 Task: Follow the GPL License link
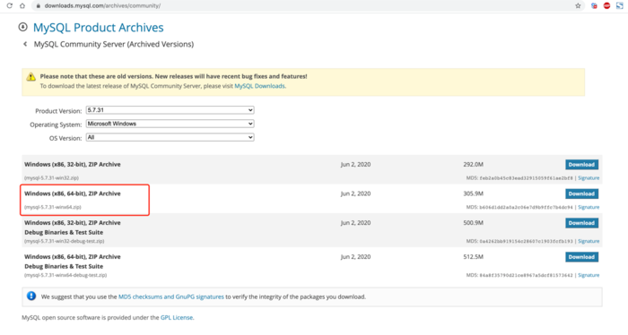177,317
